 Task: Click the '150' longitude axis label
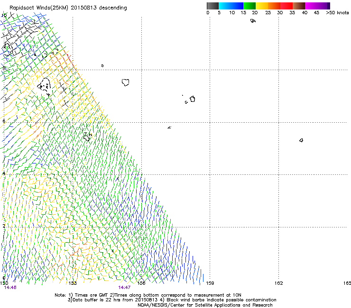click(x=4, y=283)
